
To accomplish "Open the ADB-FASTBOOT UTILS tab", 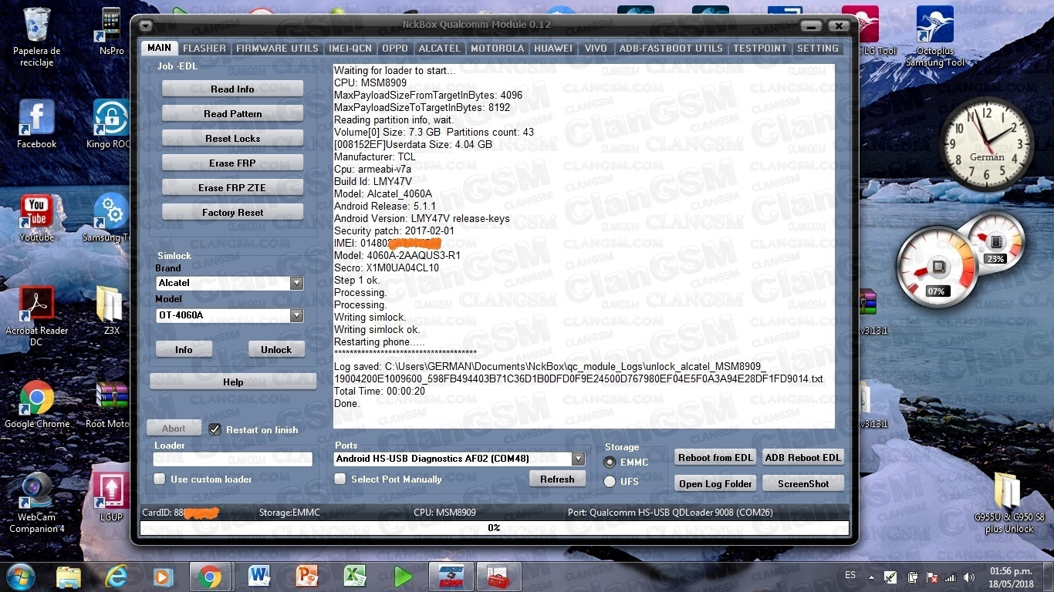I will tap(671, 48).
